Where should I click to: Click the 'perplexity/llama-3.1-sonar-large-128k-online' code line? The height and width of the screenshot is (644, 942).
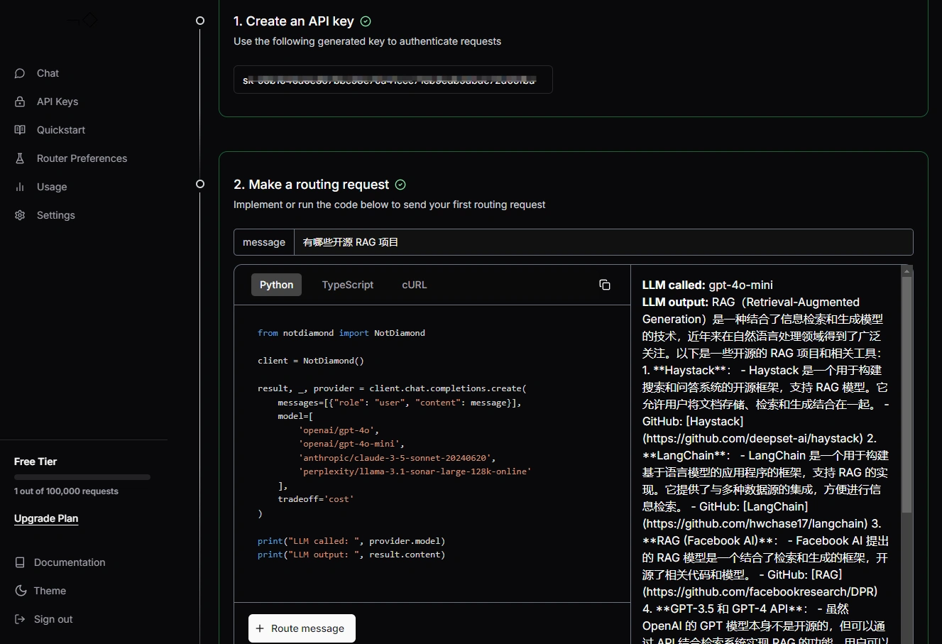[415, 471]
